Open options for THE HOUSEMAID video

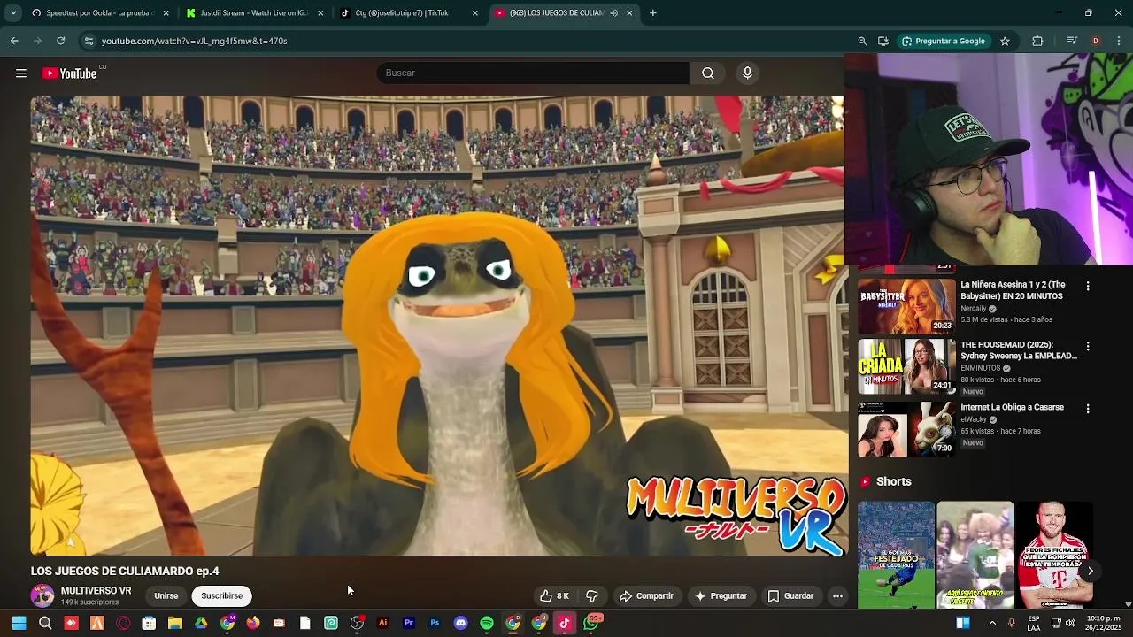click(x=1088, y=346)
